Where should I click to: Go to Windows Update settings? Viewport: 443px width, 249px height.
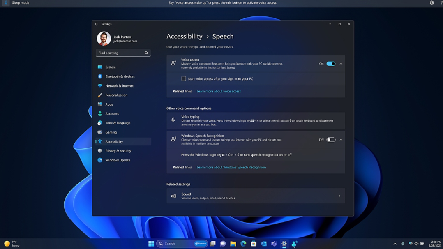pos(123,160)
